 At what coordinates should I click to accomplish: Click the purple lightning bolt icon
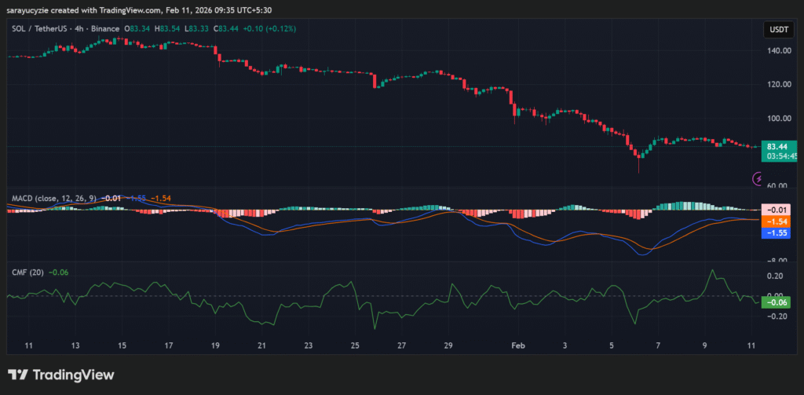758,179
